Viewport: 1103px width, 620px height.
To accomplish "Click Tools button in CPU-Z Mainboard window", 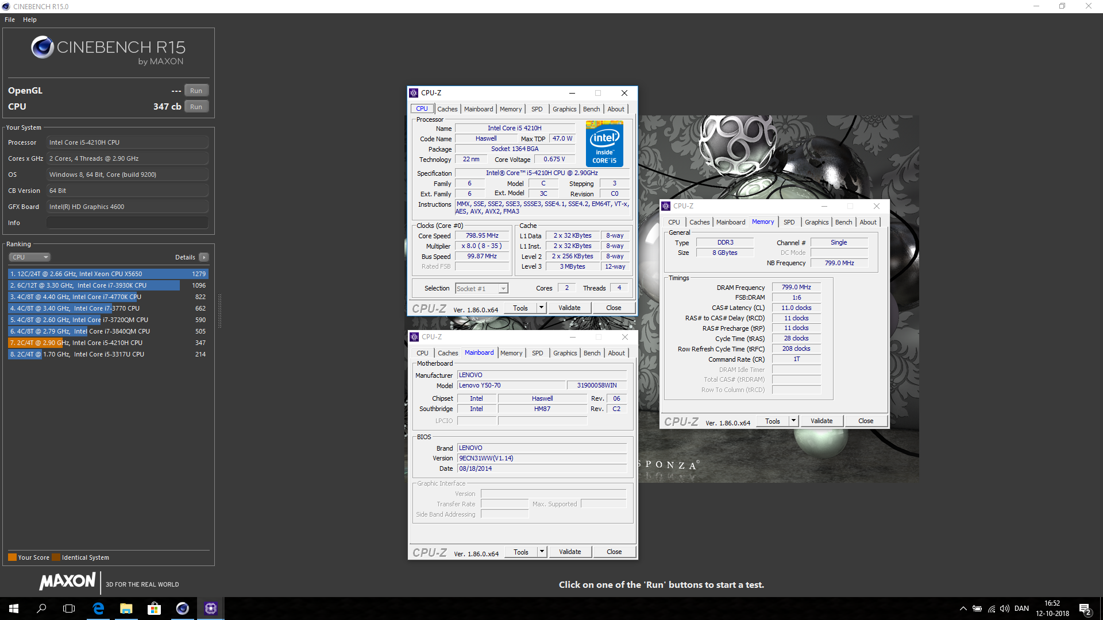I will [521, 552].
